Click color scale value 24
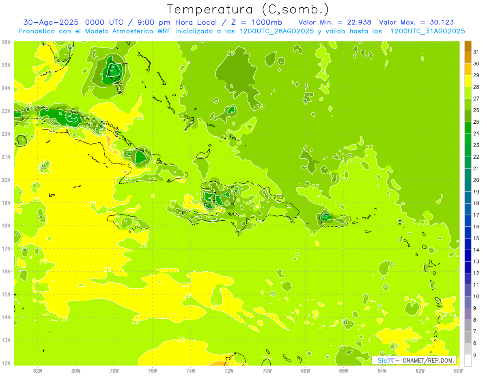The height and width of the screenshot is (376, 487). point(476,133)
